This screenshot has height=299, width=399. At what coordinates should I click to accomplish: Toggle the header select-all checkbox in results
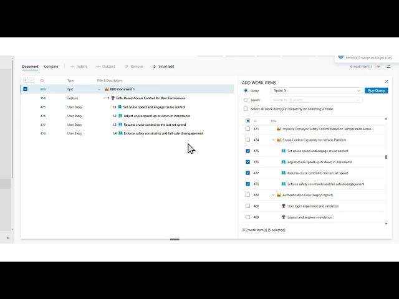point(248,121)
